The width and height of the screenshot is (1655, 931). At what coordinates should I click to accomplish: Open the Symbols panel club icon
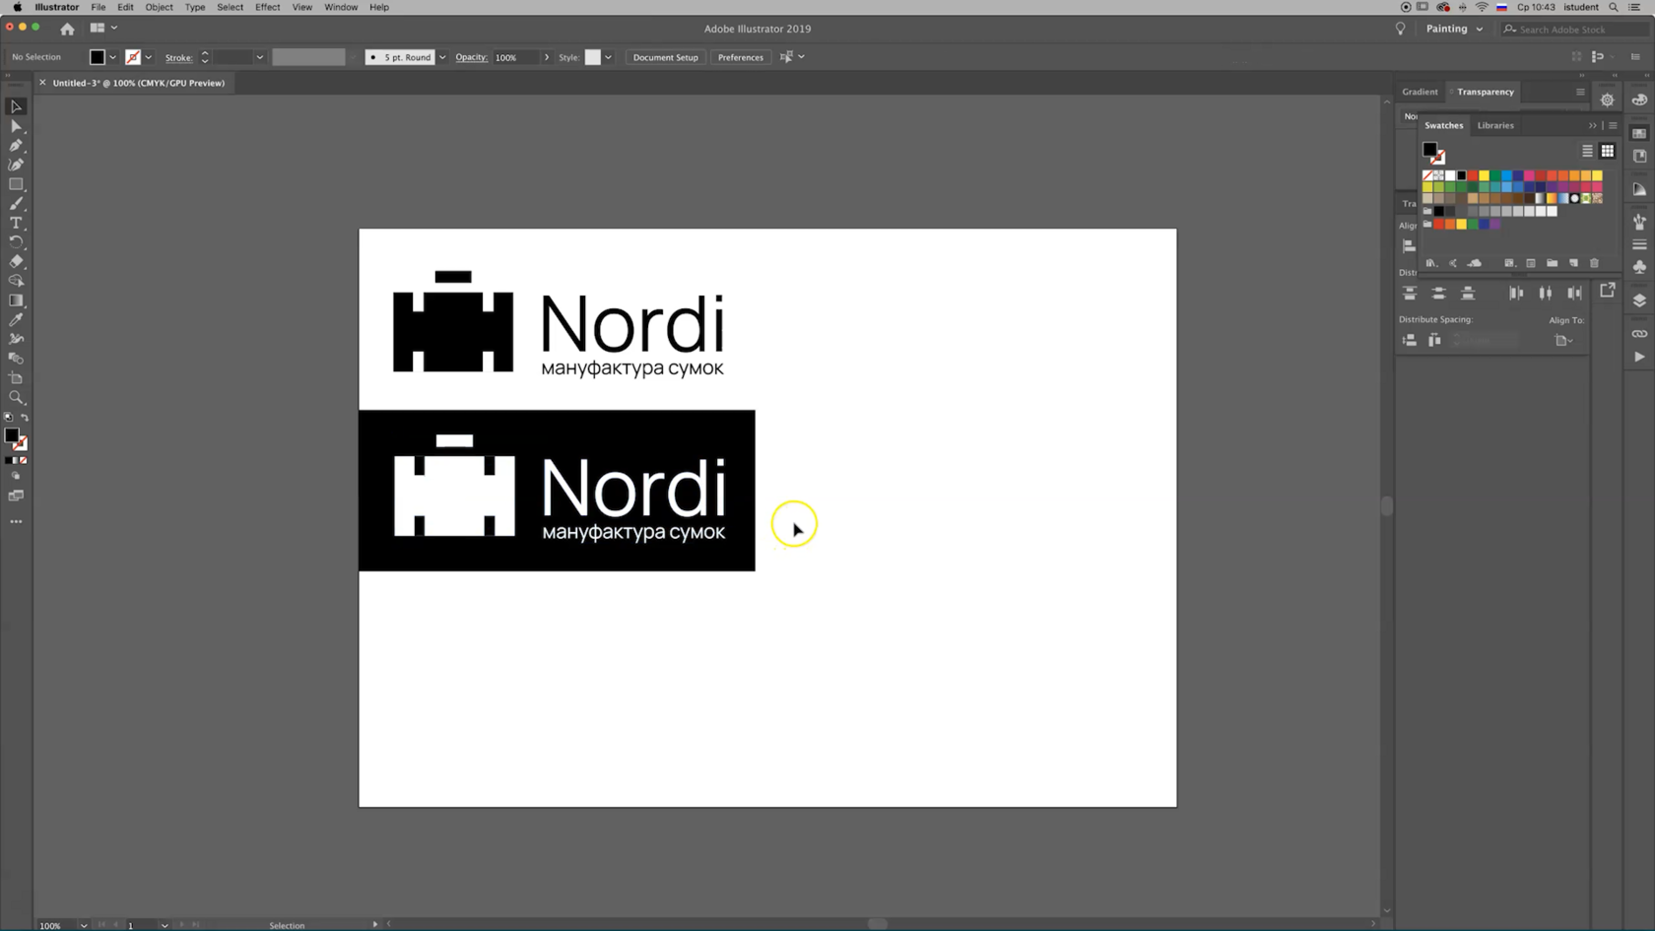(1639, 267)
